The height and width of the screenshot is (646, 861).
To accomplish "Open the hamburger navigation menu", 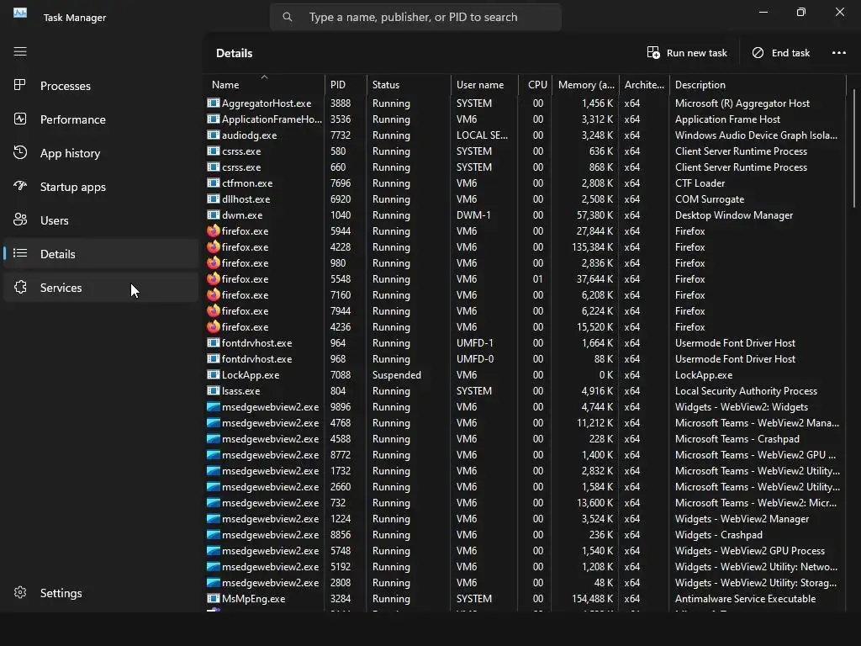I will (20, 51).
